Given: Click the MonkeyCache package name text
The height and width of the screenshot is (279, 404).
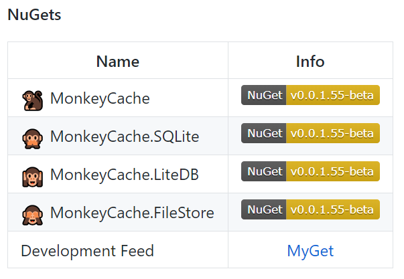Looking at the screenshot, I should pyautogui.click(x=100, y=98).
